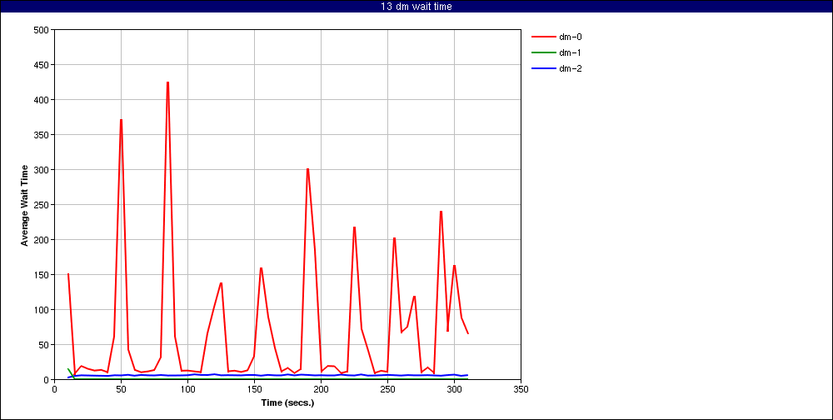
Task: Click the 400 value on the Y axis
Action: pos(42,100)
